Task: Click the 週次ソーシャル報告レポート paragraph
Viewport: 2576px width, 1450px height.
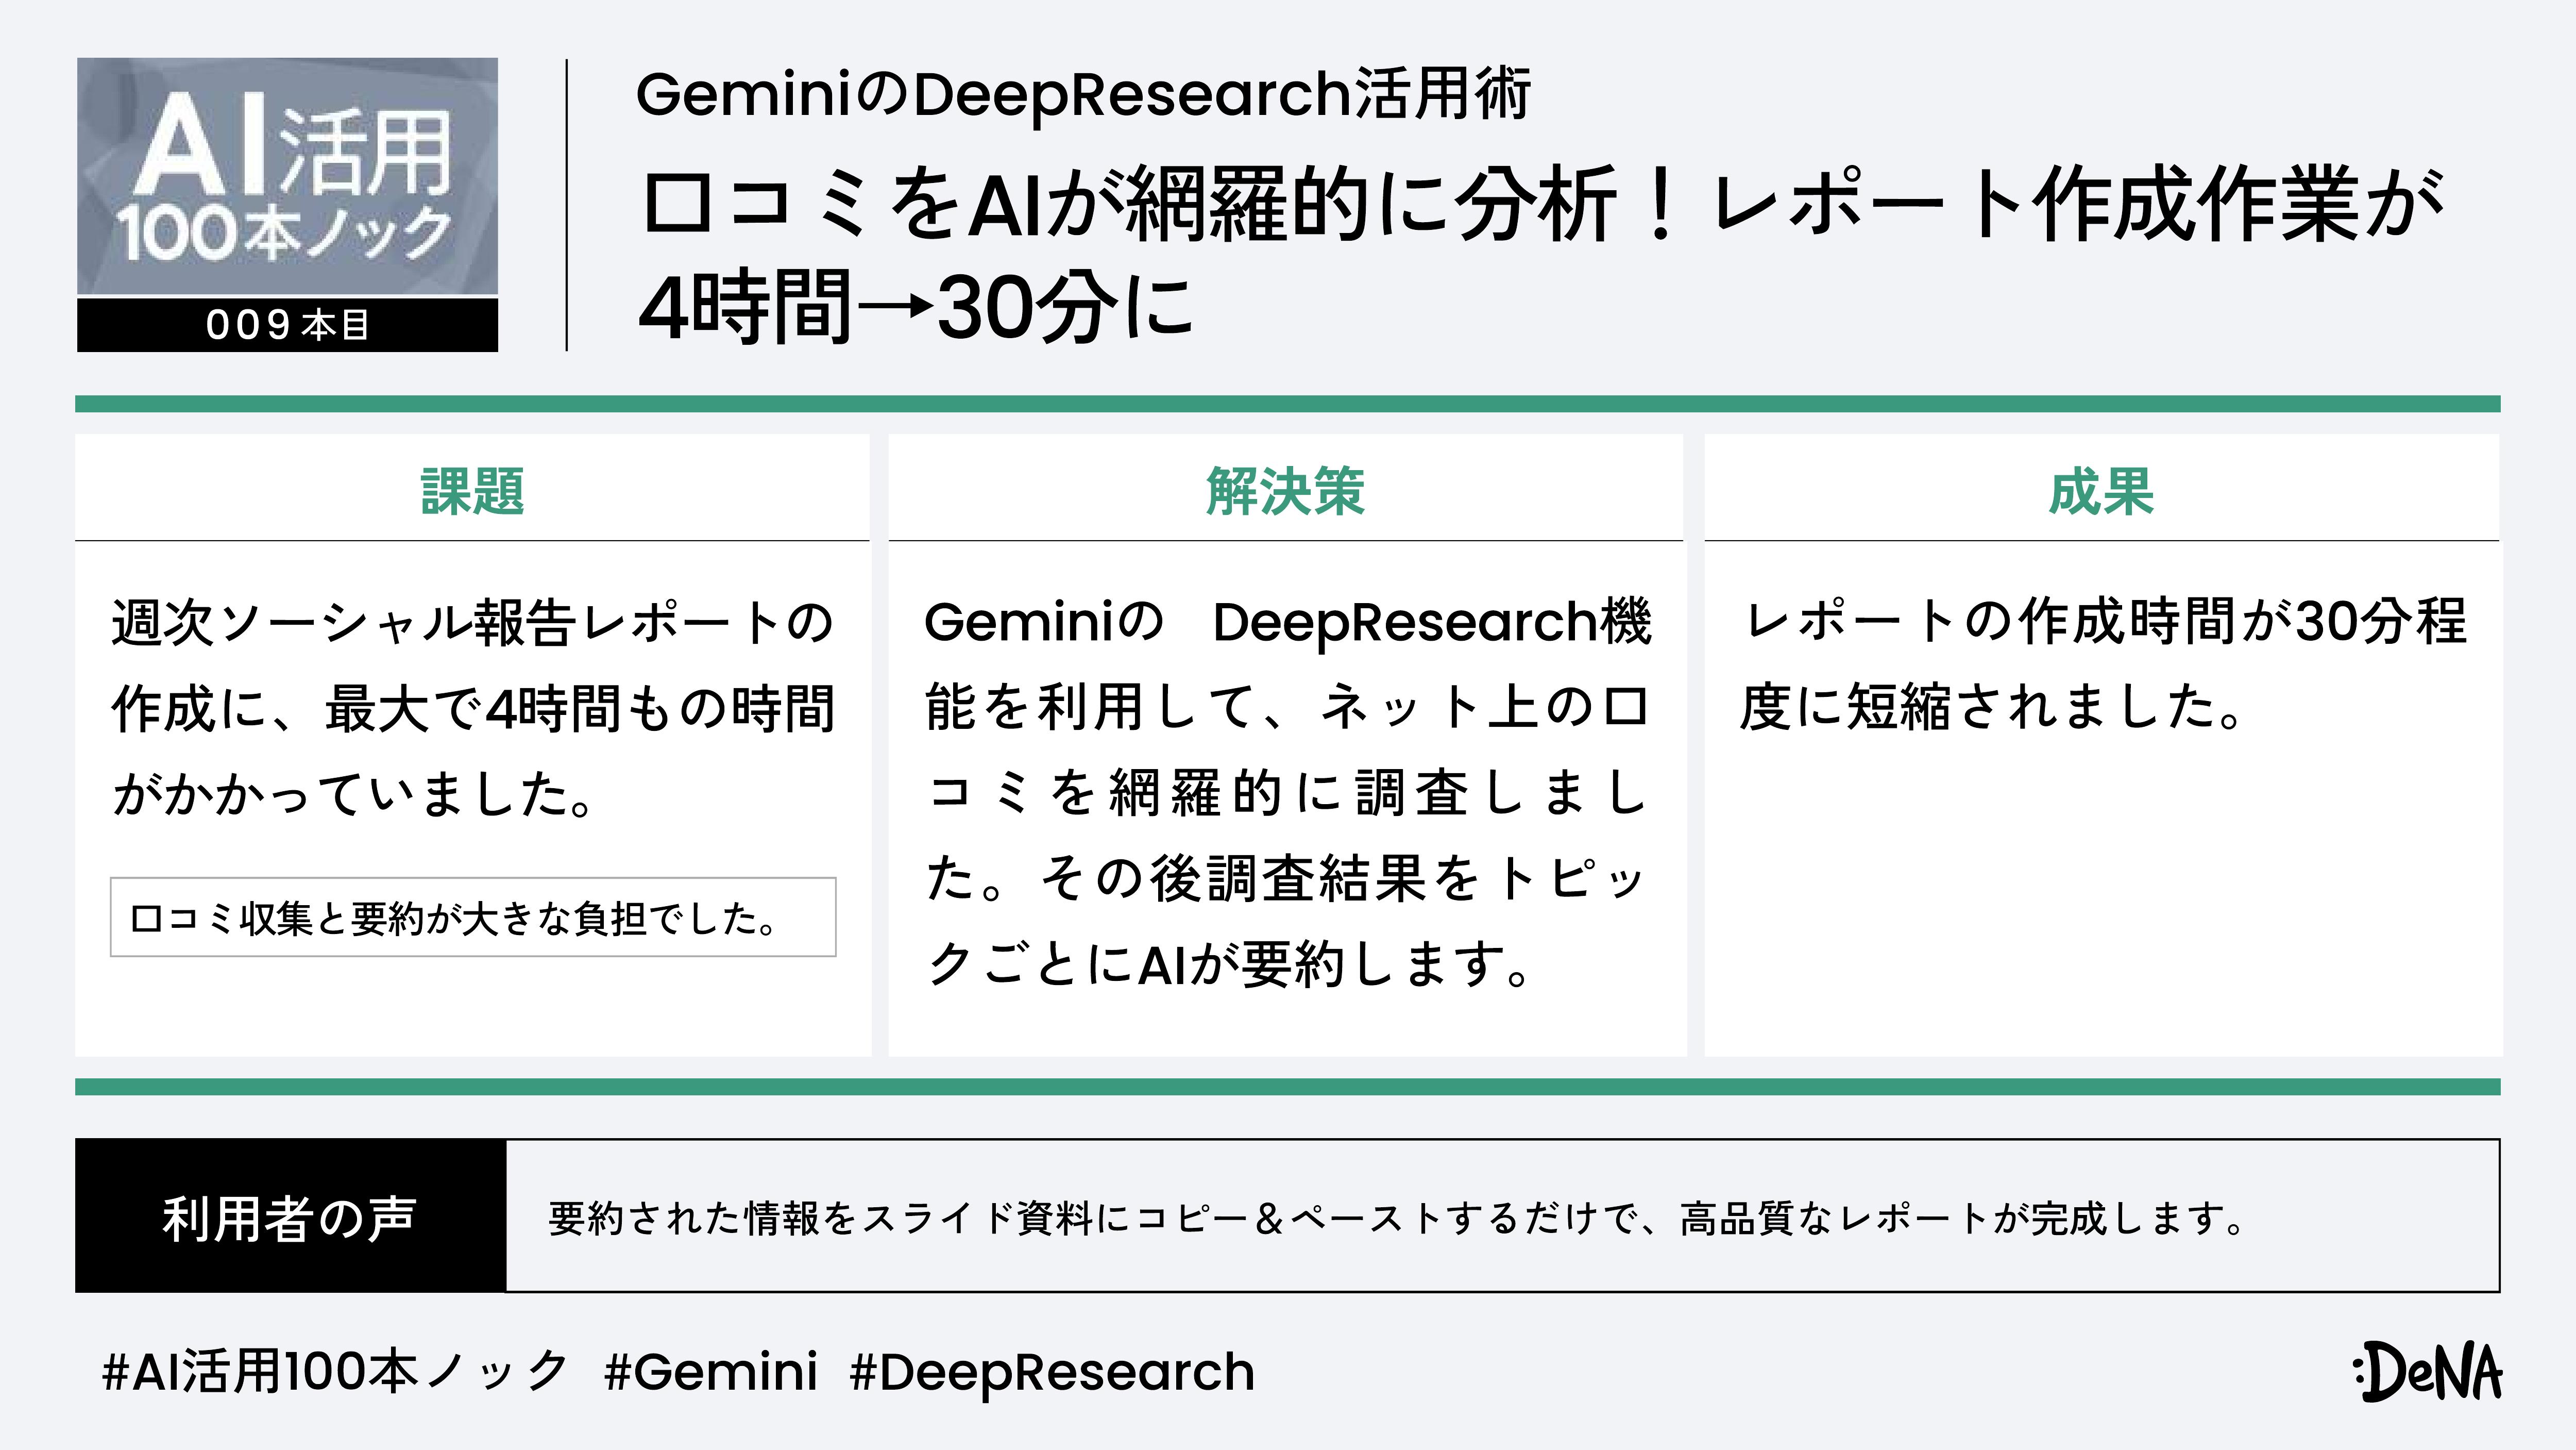Action: 472,707
